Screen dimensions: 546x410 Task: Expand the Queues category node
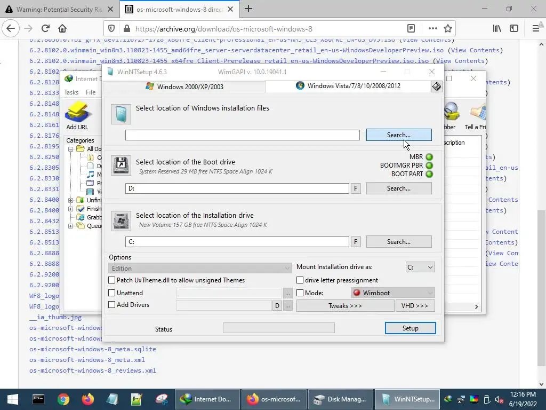coord(71,226)
